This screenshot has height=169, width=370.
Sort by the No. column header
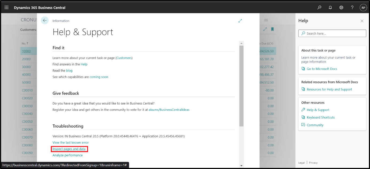[25, 44]
